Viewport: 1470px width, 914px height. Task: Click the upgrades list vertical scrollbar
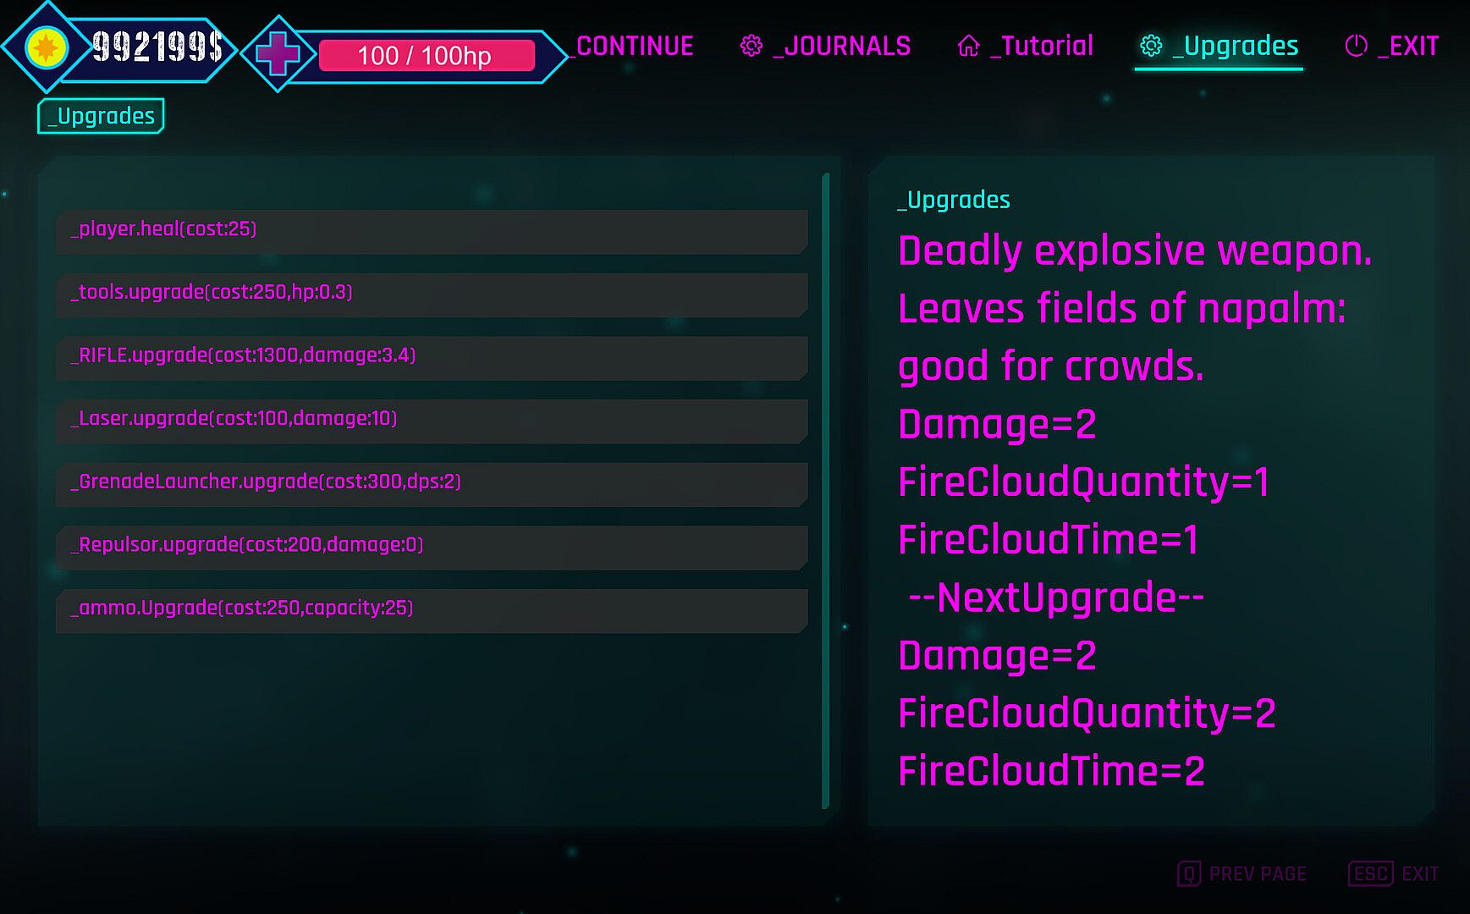825,491
